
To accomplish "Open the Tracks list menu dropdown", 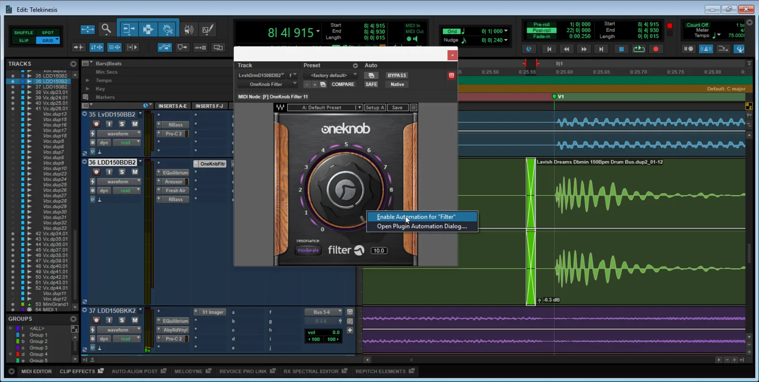I will point(73,64).
